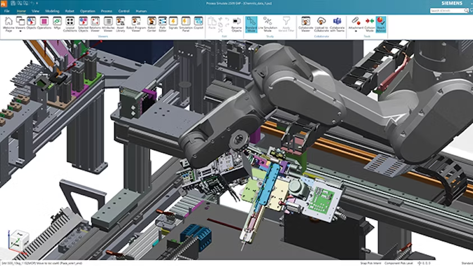Enable Line Simulation Mode
The height and width of the screenshot is (266, 473).
267,23
